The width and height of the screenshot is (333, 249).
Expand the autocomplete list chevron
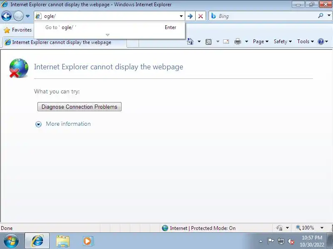pyautogui.click(x=107, y=35)
